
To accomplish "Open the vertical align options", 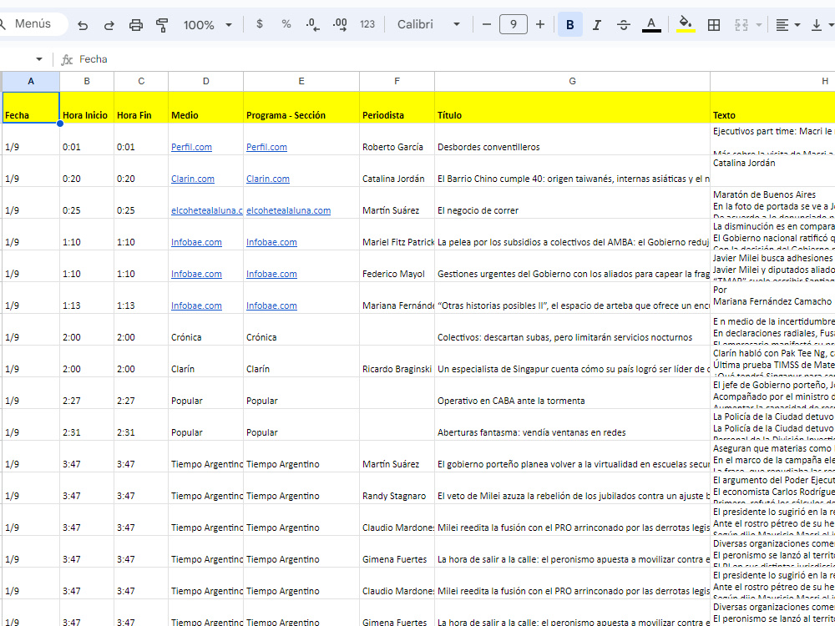I will click(x=822, y=24).
